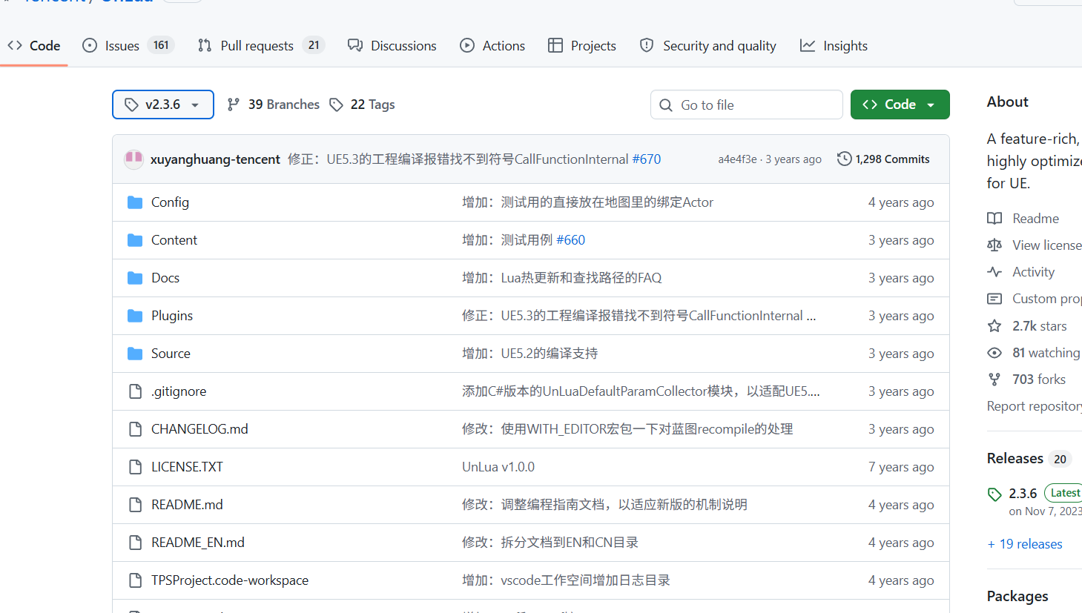Open the UnLua v1.0.0 commit message
The image size is (1082, 613).
(498, 467)
